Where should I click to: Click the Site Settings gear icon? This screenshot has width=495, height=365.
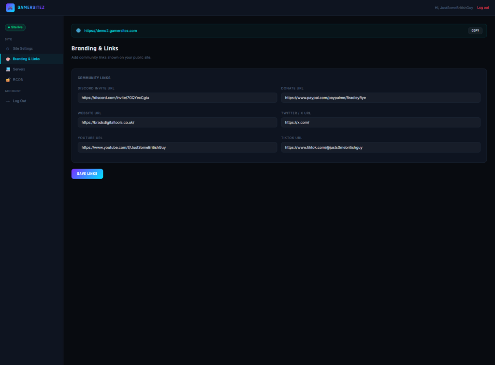8,49
